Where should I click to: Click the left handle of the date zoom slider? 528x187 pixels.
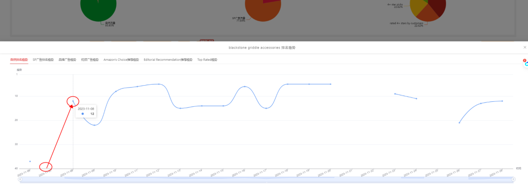[x=20, y=179]
